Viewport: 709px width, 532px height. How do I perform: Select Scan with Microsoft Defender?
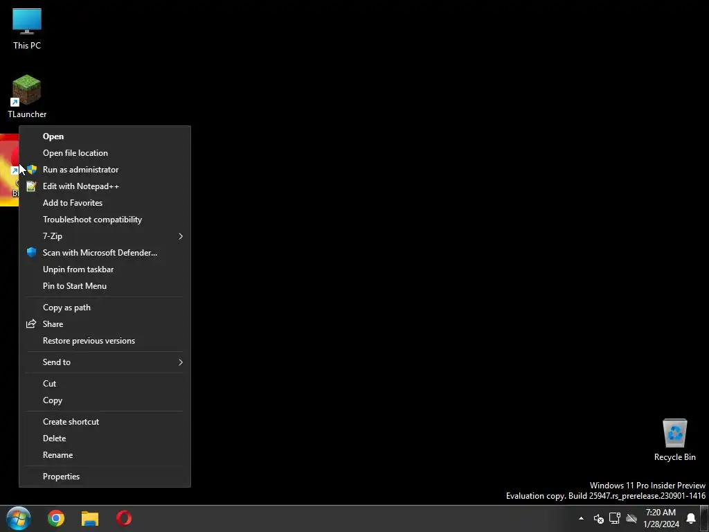105,253
